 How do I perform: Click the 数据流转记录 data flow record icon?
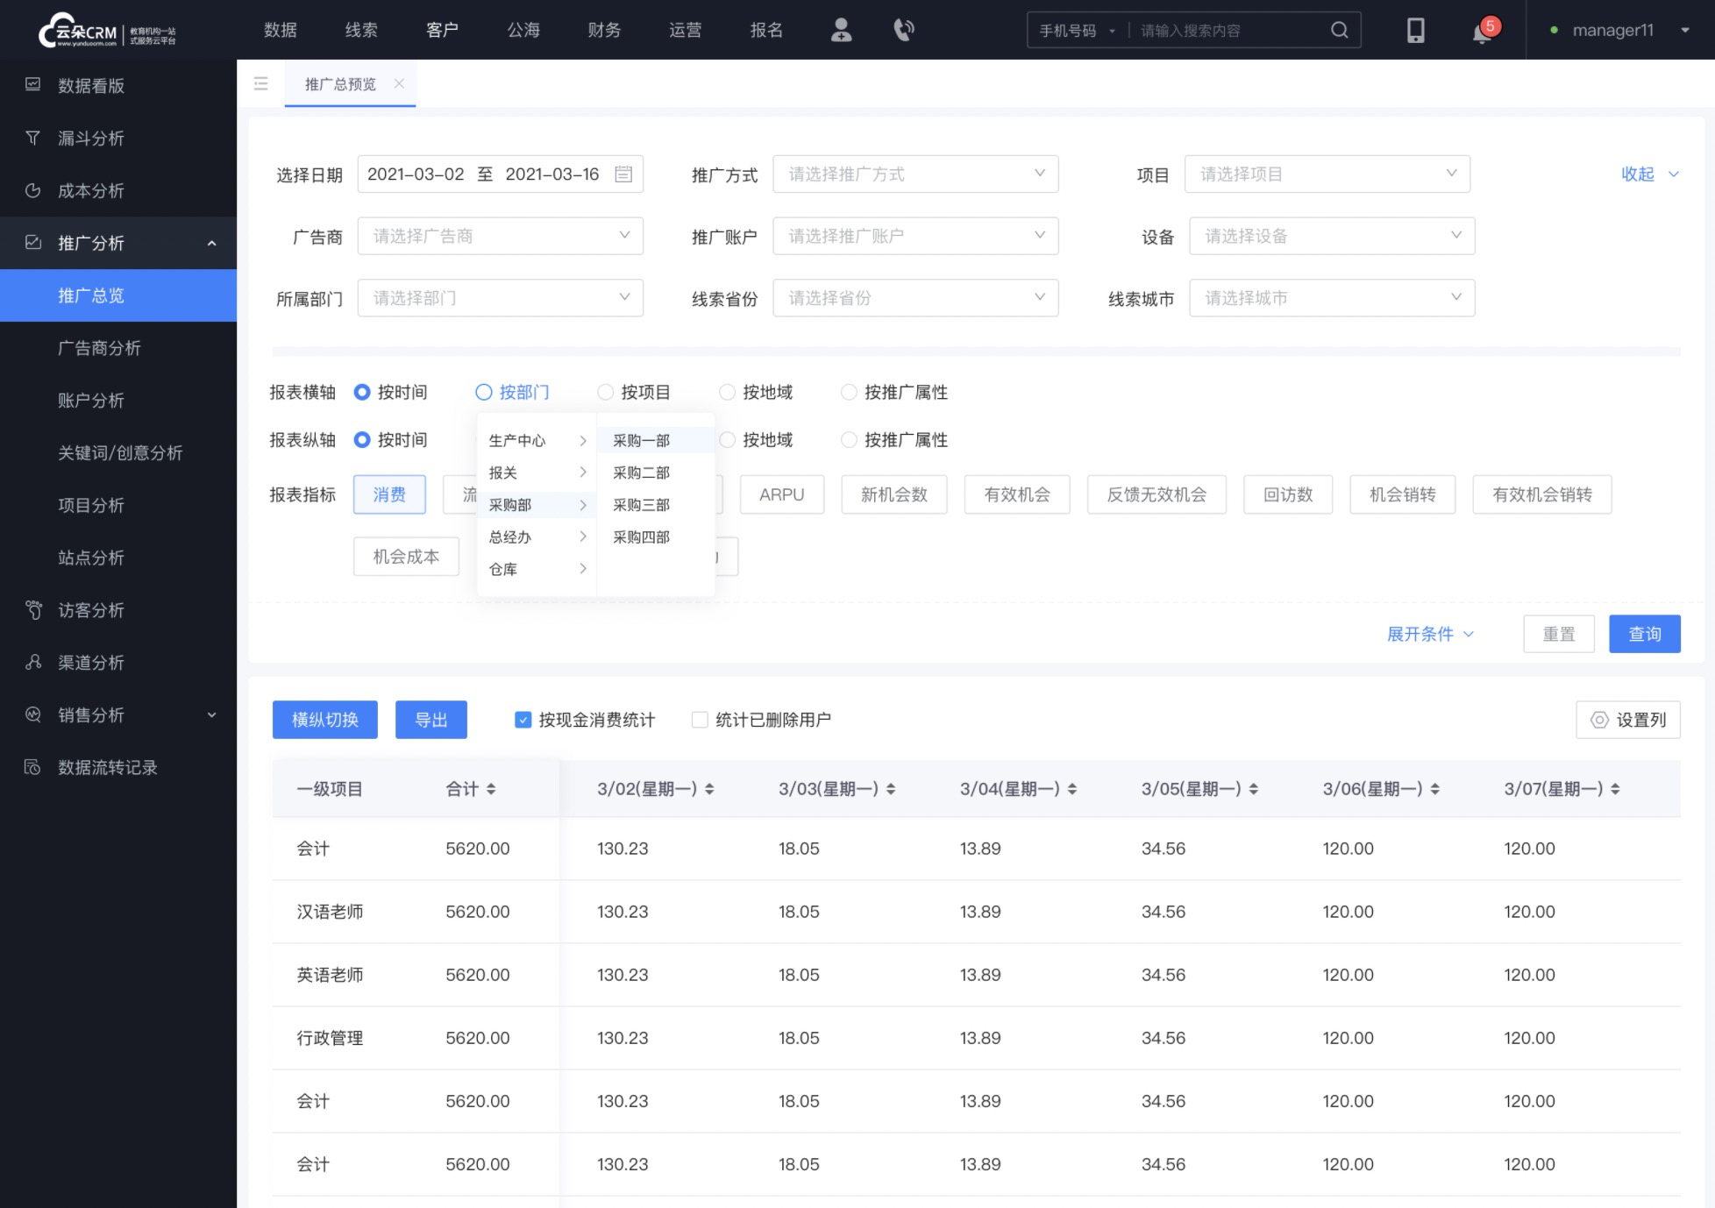pyautogui.click(x=34, y=767)
